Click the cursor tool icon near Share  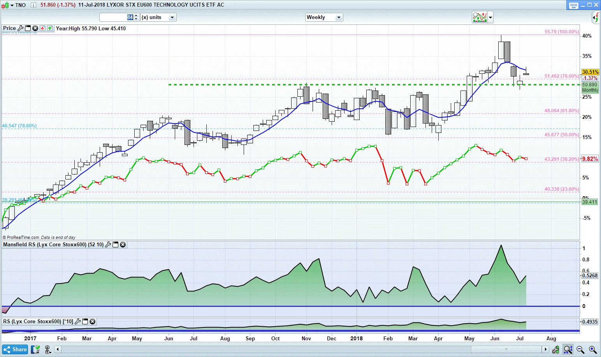(48, 350)
